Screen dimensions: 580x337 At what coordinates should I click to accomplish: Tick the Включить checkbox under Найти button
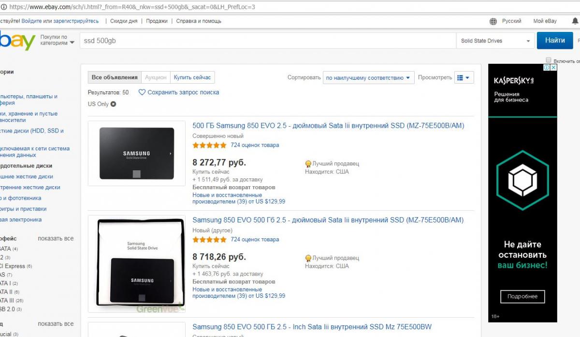click(548, 60)
